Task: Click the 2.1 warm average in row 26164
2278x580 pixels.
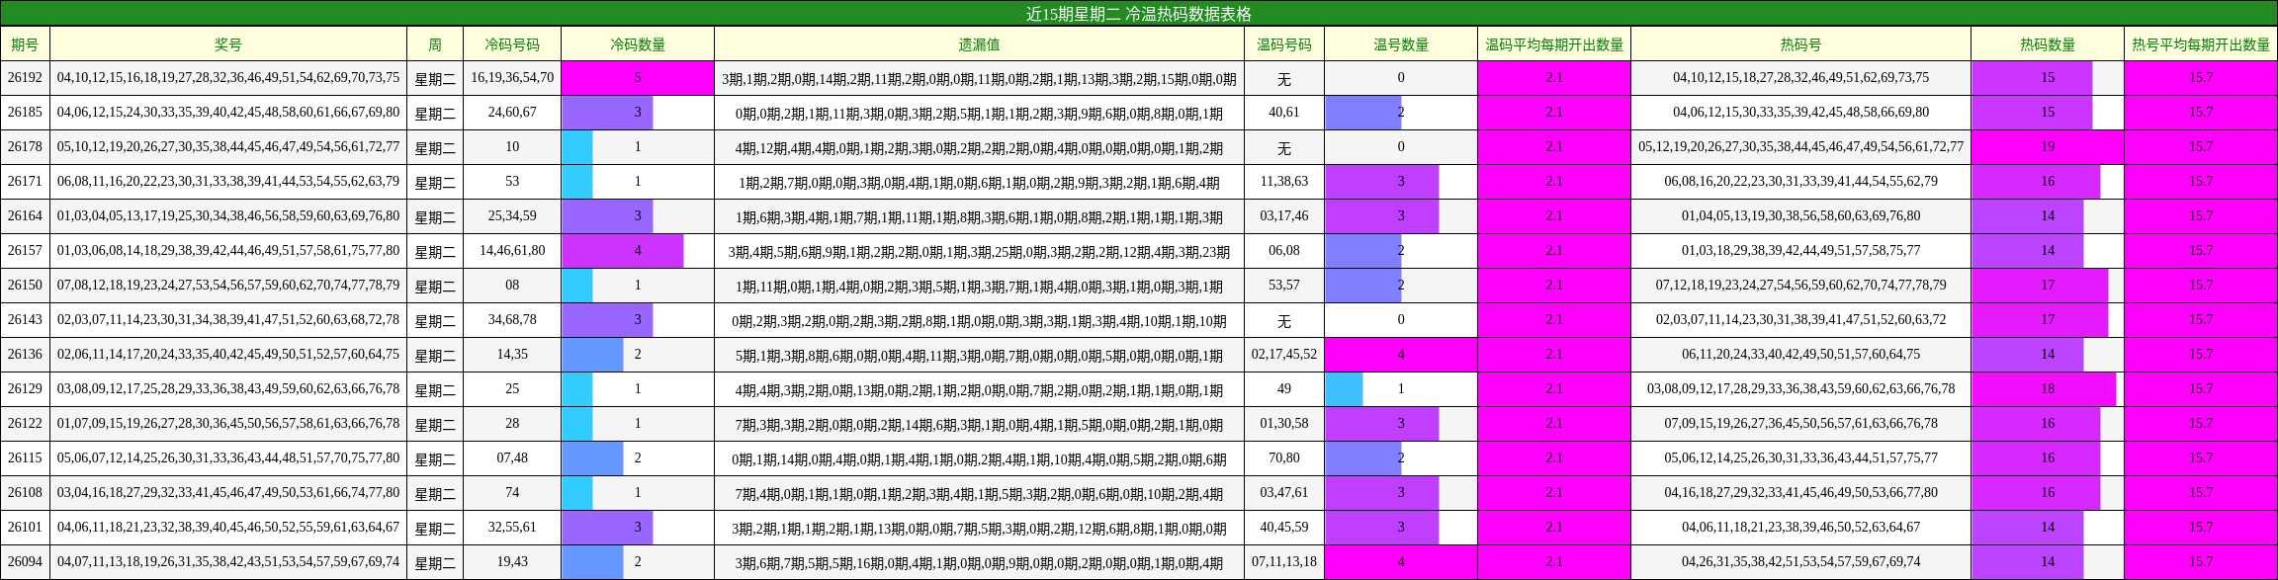Action: pyautogui.click(x=1554, y=216)
